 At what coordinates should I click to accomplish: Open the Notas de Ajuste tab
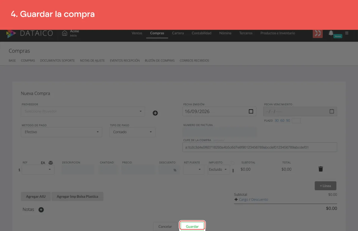click(92, 61)
